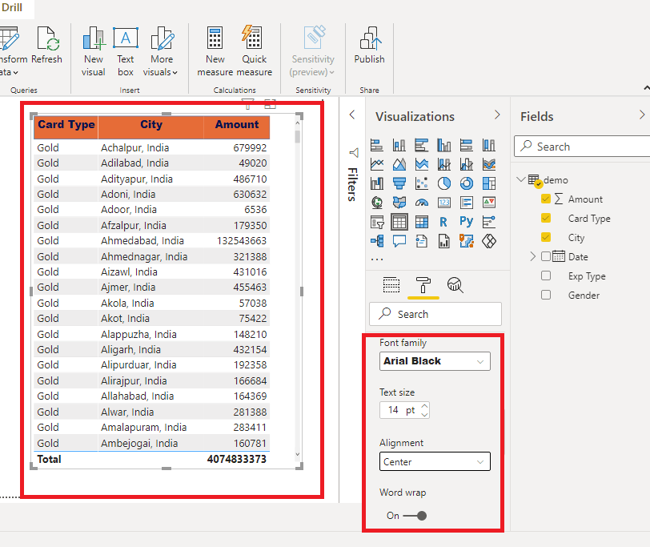Uncheck the Amount field checkbox
Image resolution: width=650 pixels, height=547 pixels.
546,199
